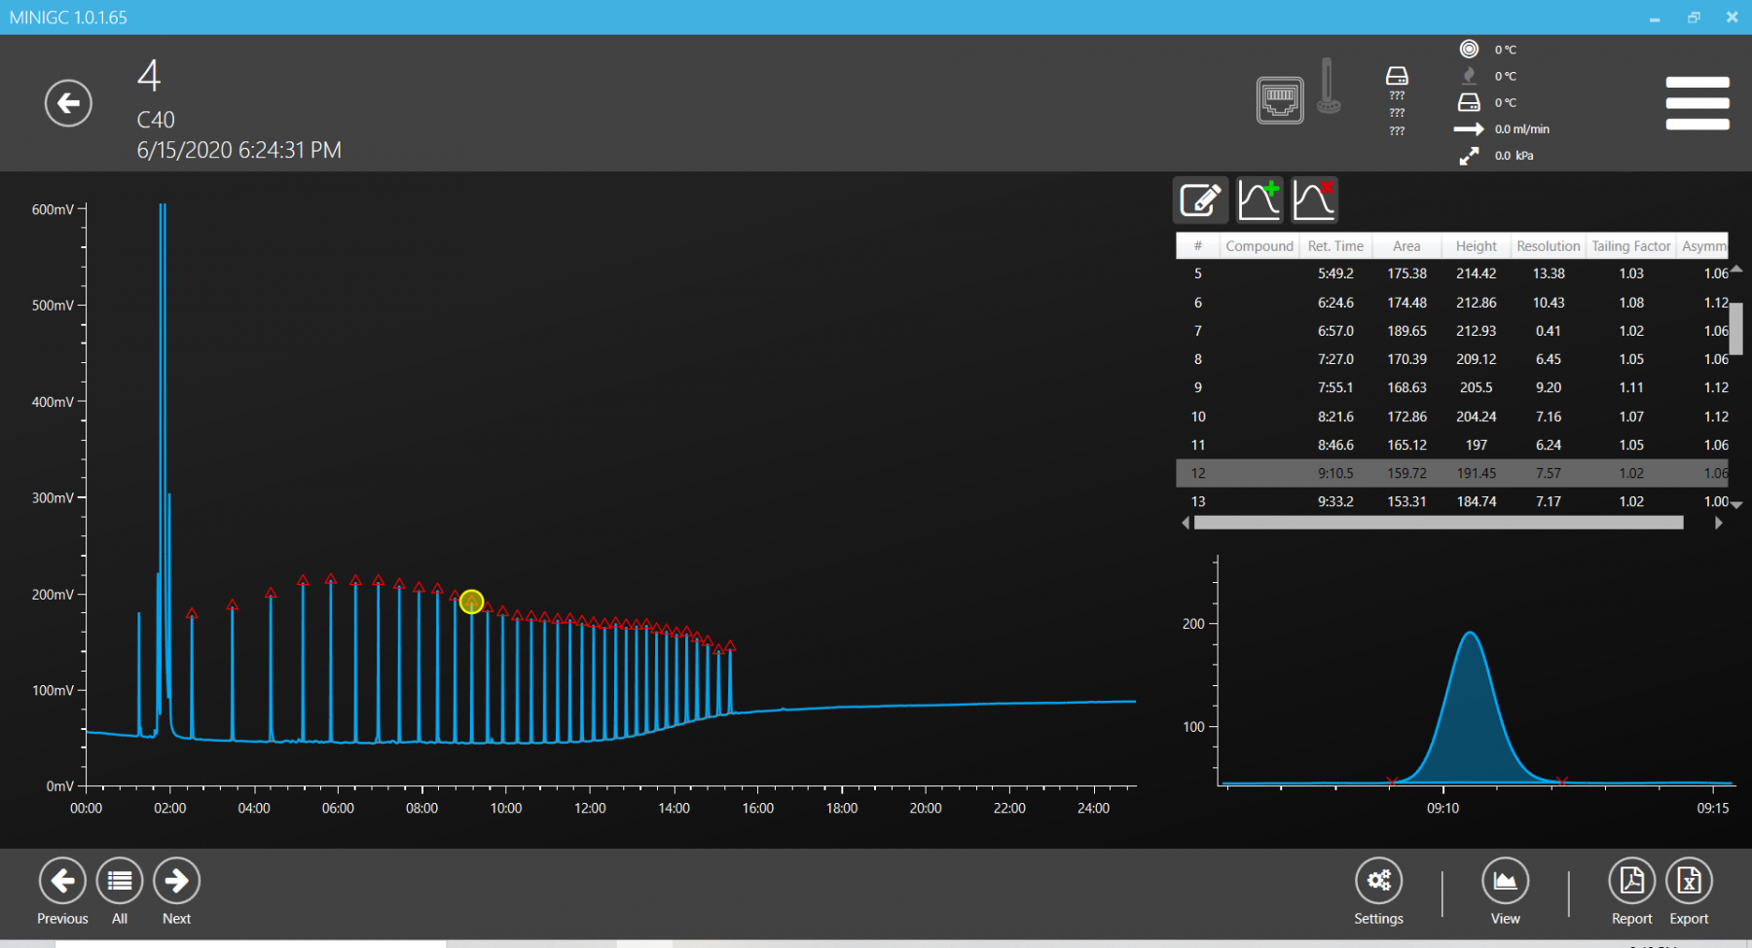Click the edit peak table icon

pos(1200,201)
